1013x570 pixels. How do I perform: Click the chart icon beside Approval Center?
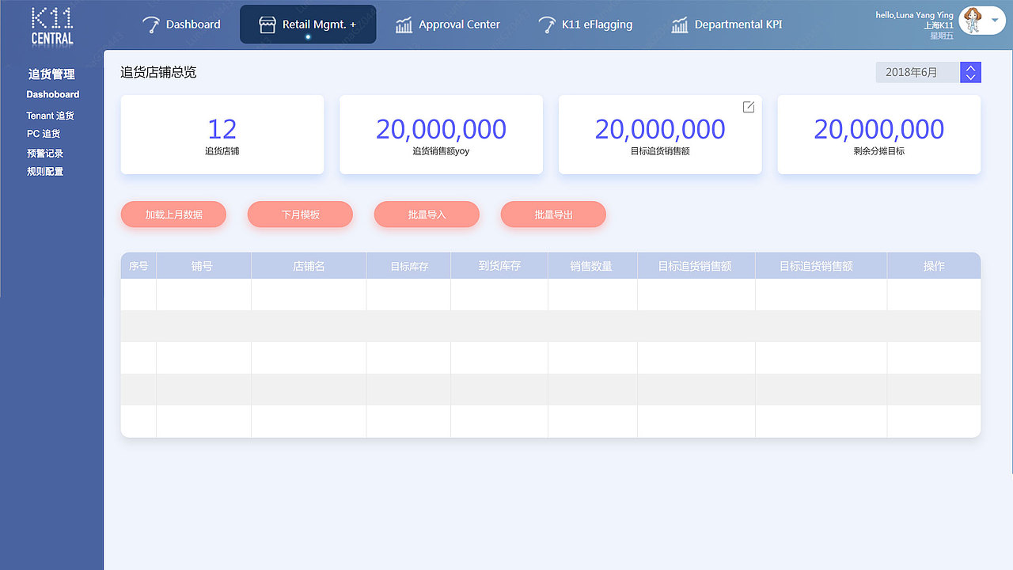404,25
